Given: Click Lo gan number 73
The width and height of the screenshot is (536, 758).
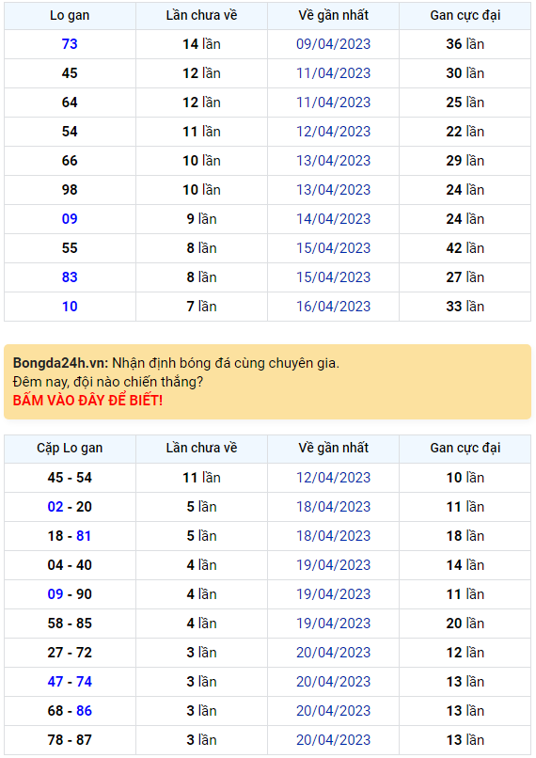Looking at the screenshot, I should click(x=70, y=44).
